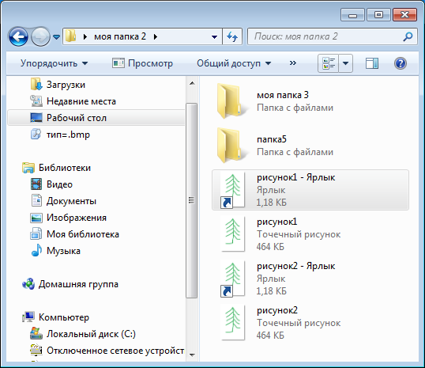This screenshot has width=425, height=368.
Task: Click the file name 'моя папка 3'
Action: pos(283,95)
